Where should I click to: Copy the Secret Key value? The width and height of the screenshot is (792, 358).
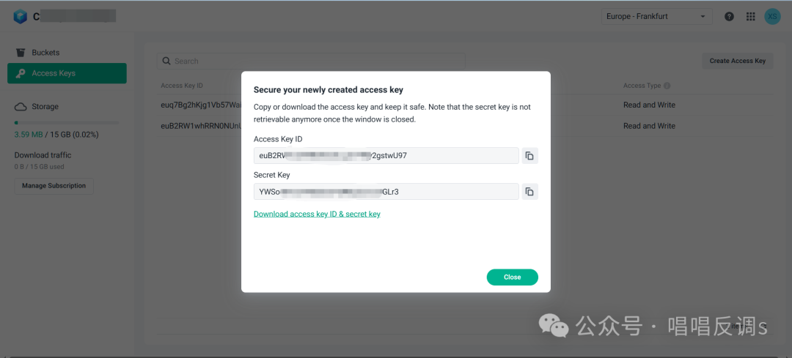point(529,192)
